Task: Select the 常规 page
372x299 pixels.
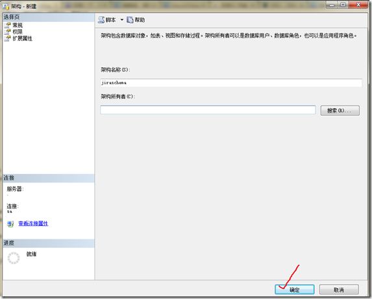Action: pos(18,25)
